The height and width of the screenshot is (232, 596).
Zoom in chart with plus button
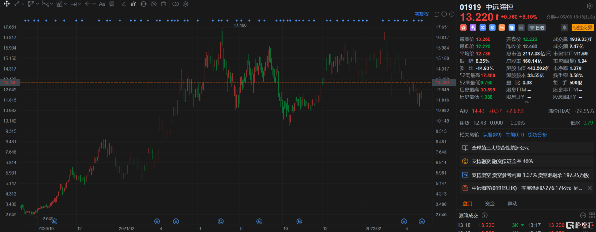(452, 14)
